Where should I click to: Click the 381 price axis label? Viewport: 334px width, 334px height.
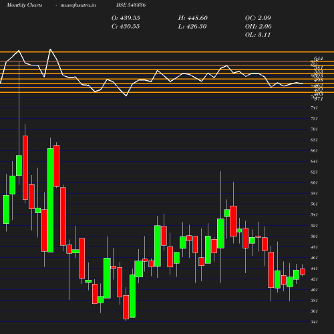314,301
